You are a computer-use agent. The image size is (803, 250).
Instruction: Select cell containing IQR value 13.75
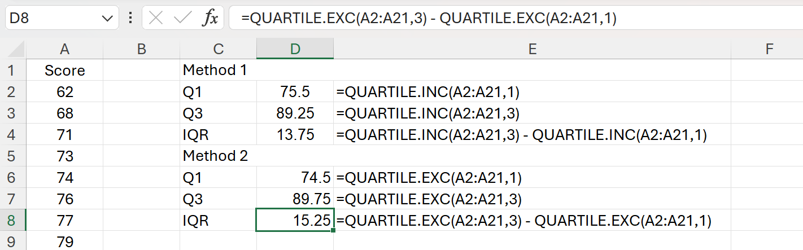click(x=295, y=135)
